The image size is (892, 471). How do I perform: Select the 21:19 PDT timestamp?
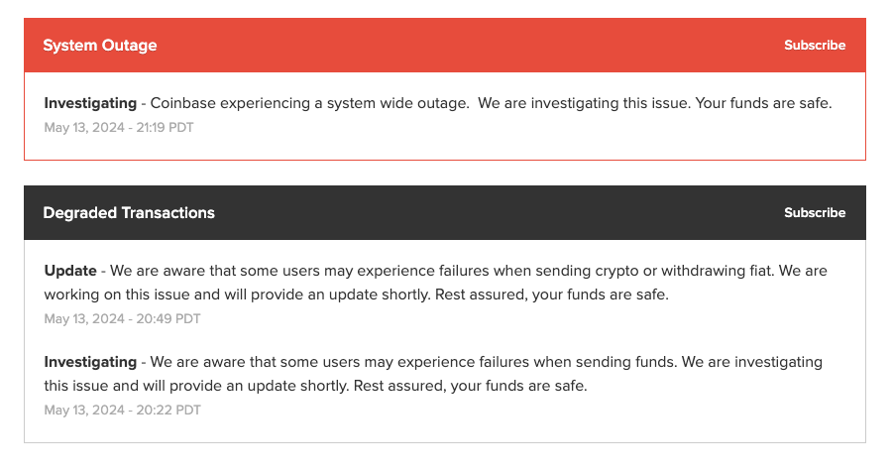pos(119,128)
